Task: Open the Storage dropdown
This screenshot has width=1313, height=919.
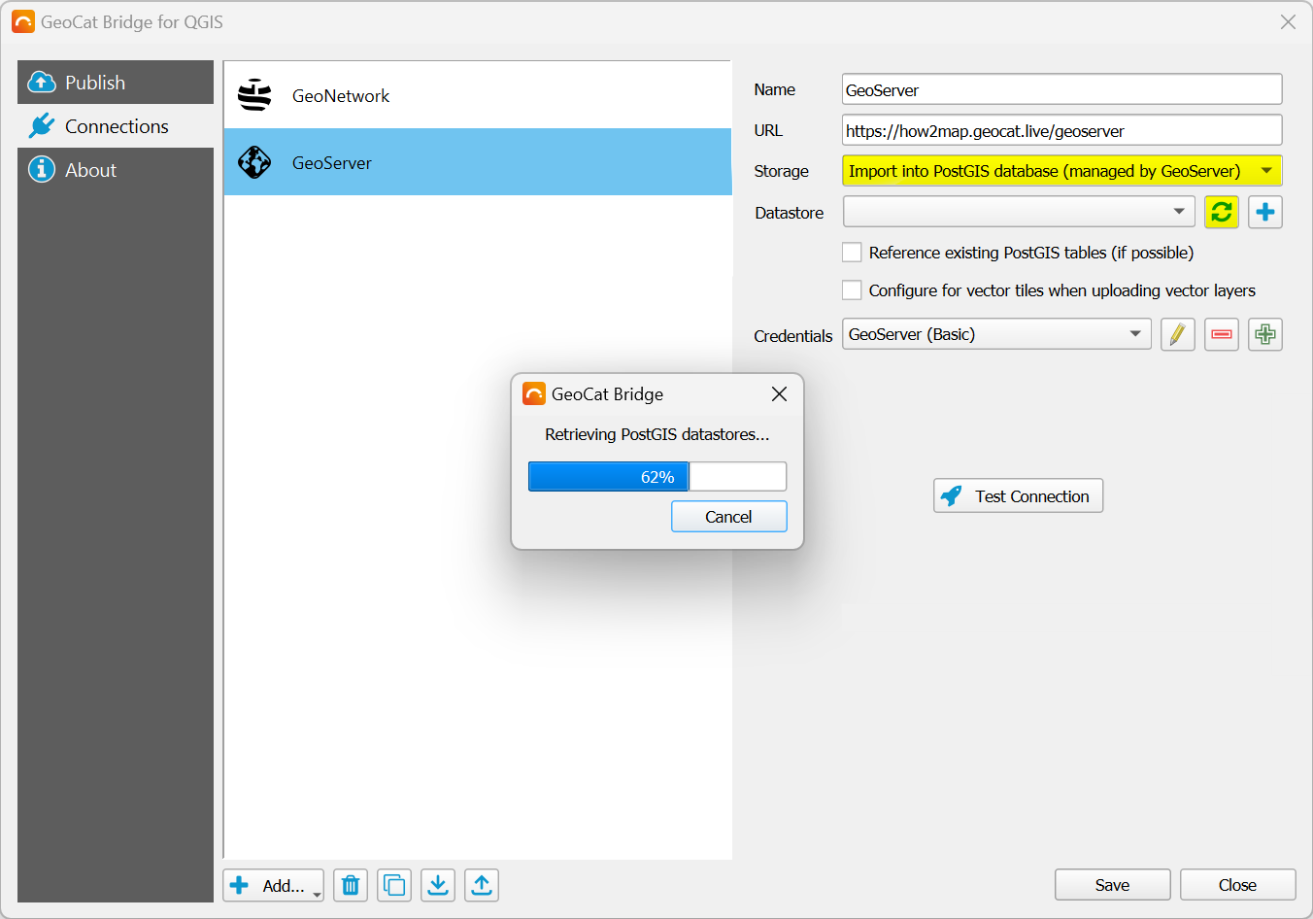Action: tap(1061, 171)
